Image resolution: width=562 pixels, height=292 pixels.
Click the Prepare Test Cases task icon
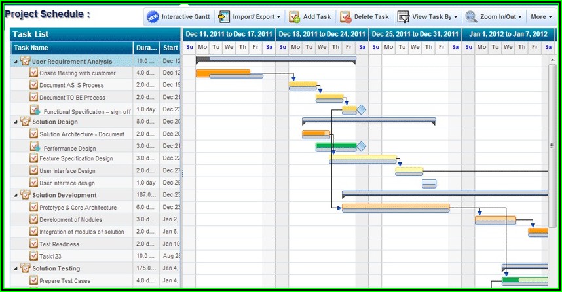pyautogui.click(x=33, y=280)
